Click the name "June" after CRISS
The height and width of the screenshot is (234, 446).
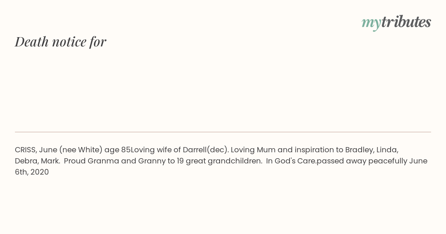48,150
